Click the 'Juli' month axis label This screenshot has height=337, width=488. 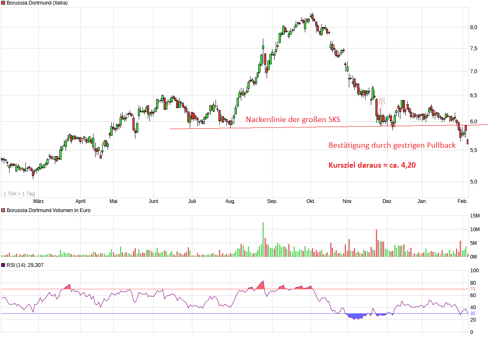pyautogui.click(x=192, y=201)
